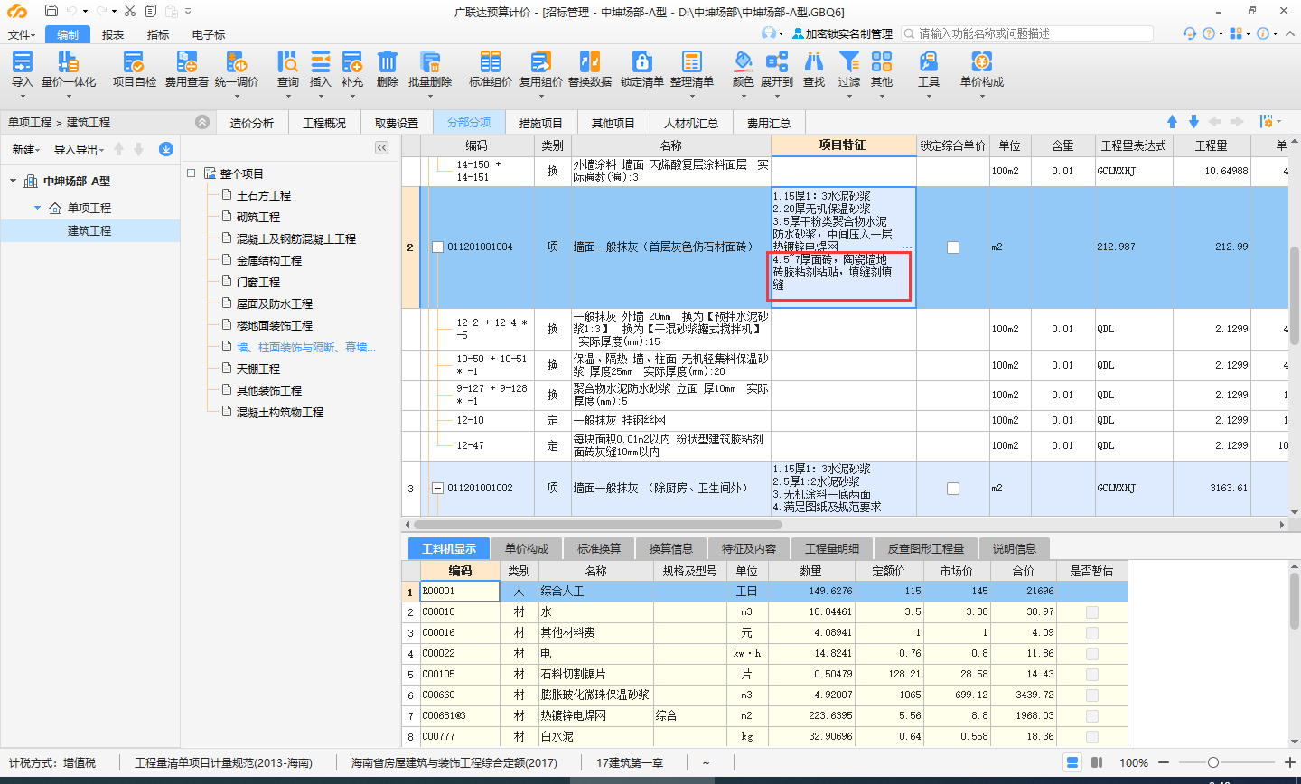Collapse row 011201001004 with minus box
Image resolution: width=1301 pixels, height=784 pixels.
coord(437,247)
